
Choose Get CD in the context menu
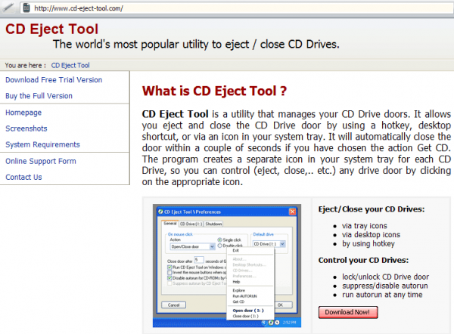tap(238, 302)
